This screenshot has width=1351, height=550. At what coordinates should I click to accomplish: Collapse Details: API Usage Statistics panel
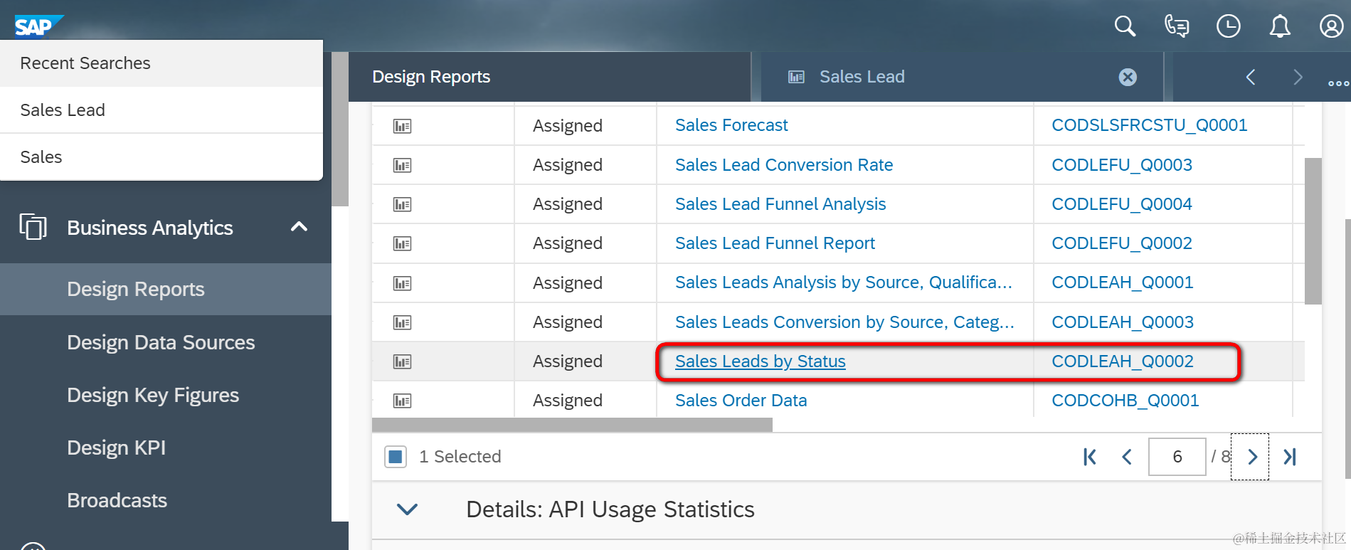coord(407,509)
